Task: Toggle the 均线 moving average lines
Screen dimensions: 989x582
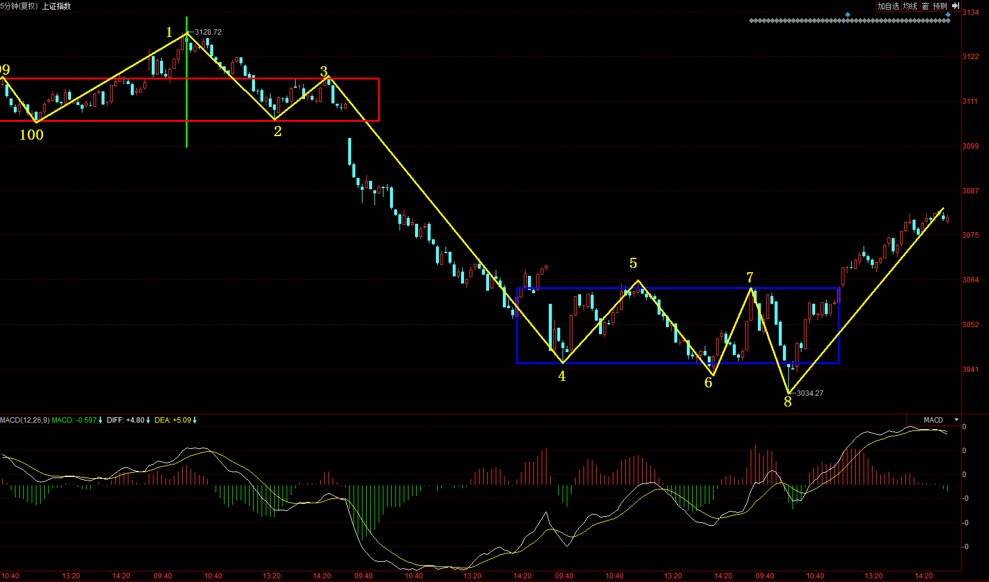Action: pos(910,6)
